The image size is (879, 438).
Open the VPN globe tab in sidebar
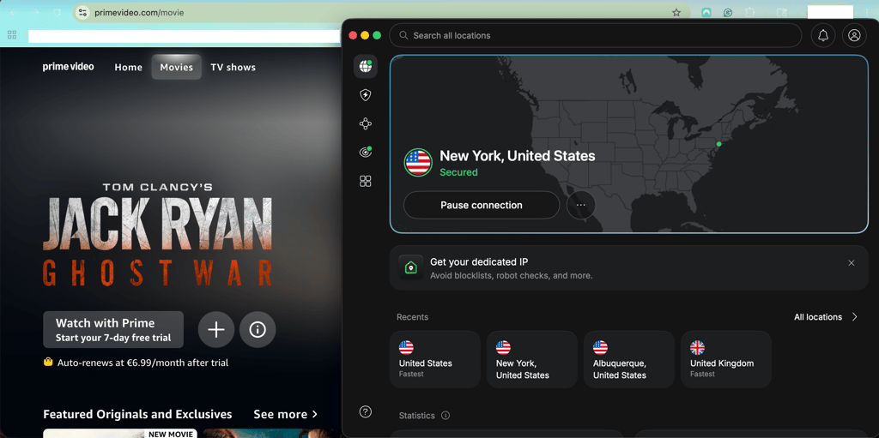366,67
